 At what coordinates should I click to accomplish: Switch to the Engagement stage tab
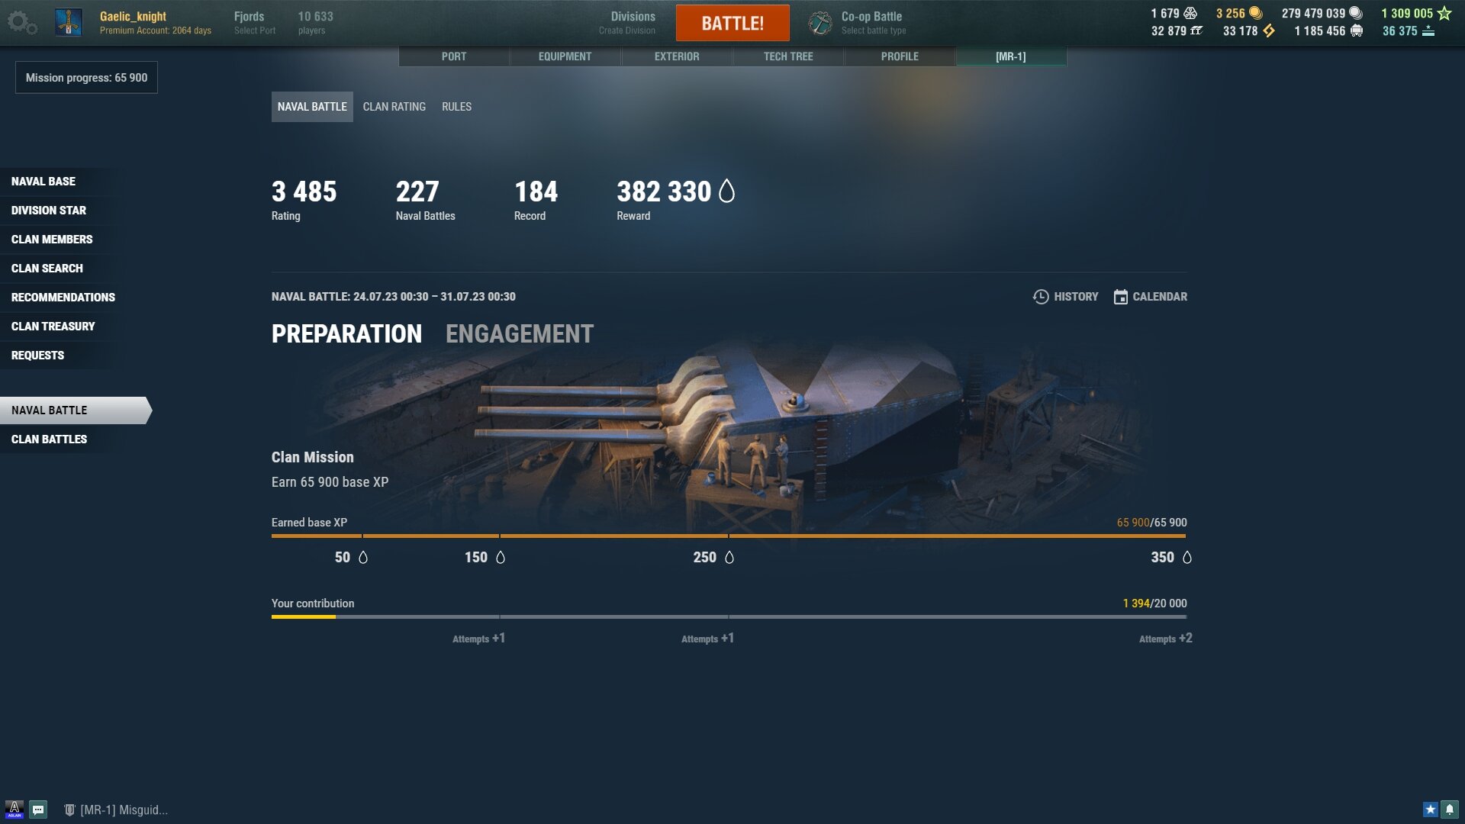click(520, 334)
